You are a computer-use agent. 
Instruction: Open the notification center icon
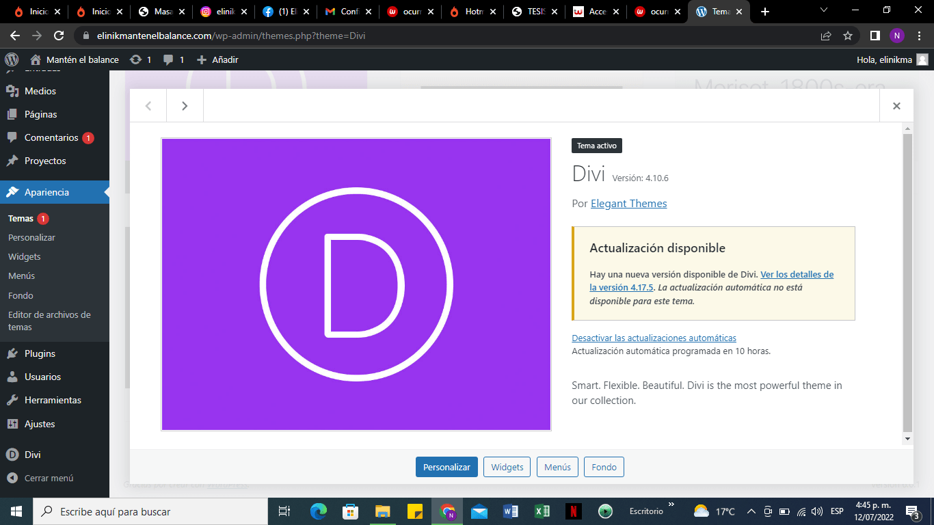(x=912, y=511)
